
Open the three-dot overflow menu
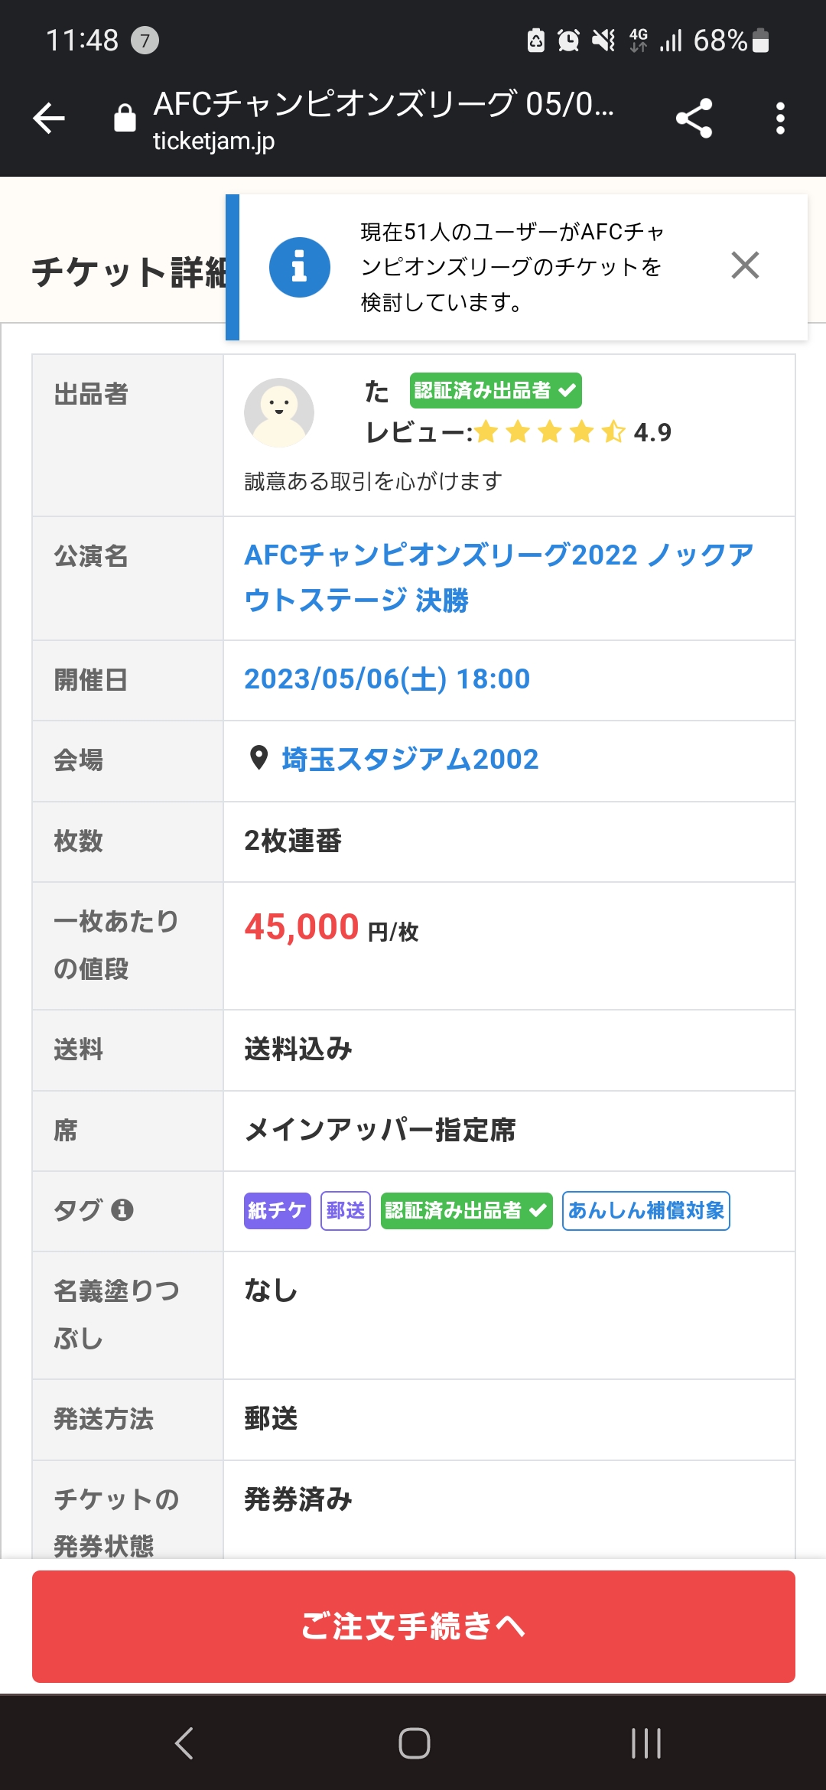point(779,119)
